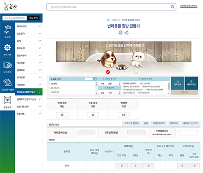Viewport: 203px width, 173px height.
Task: Open the 생활문화 category with the seedling frame icon
Action: (x=7, y=102)
